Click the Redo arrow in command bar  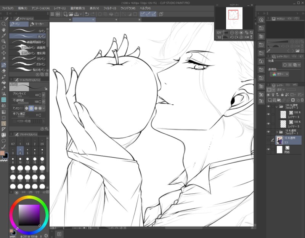tap(93, 14)
